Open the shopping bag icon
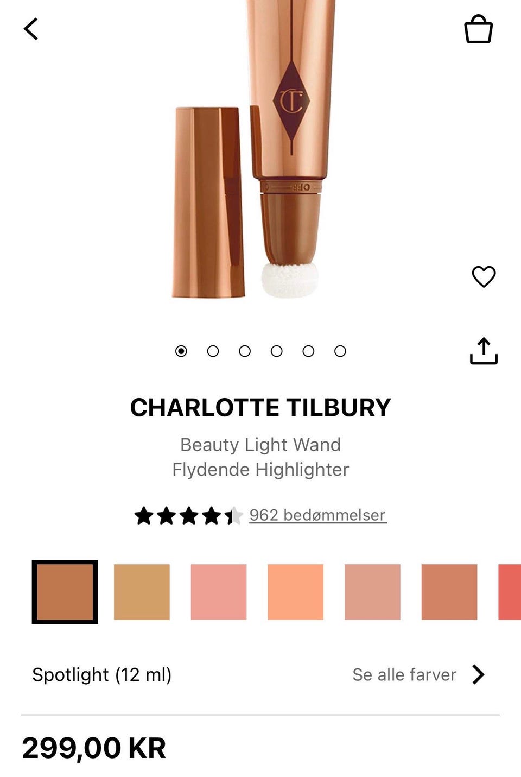This screenshot has height=777, width=521. click(x=478, y=29)
